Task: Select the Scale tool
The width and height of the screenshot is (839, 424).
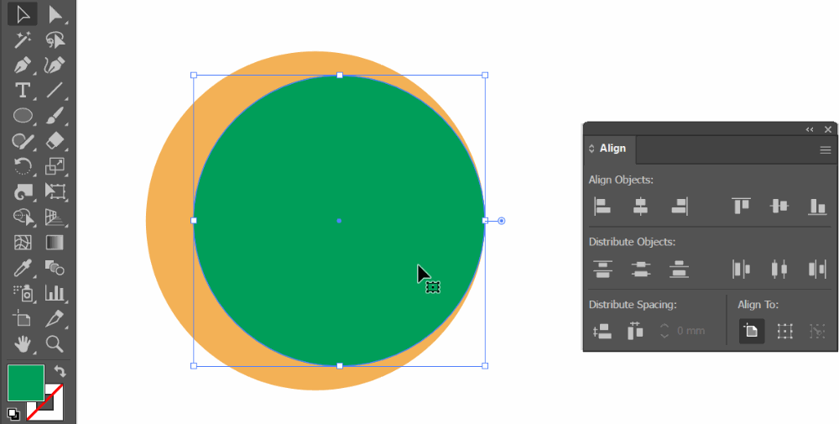Action: point(55,166)
